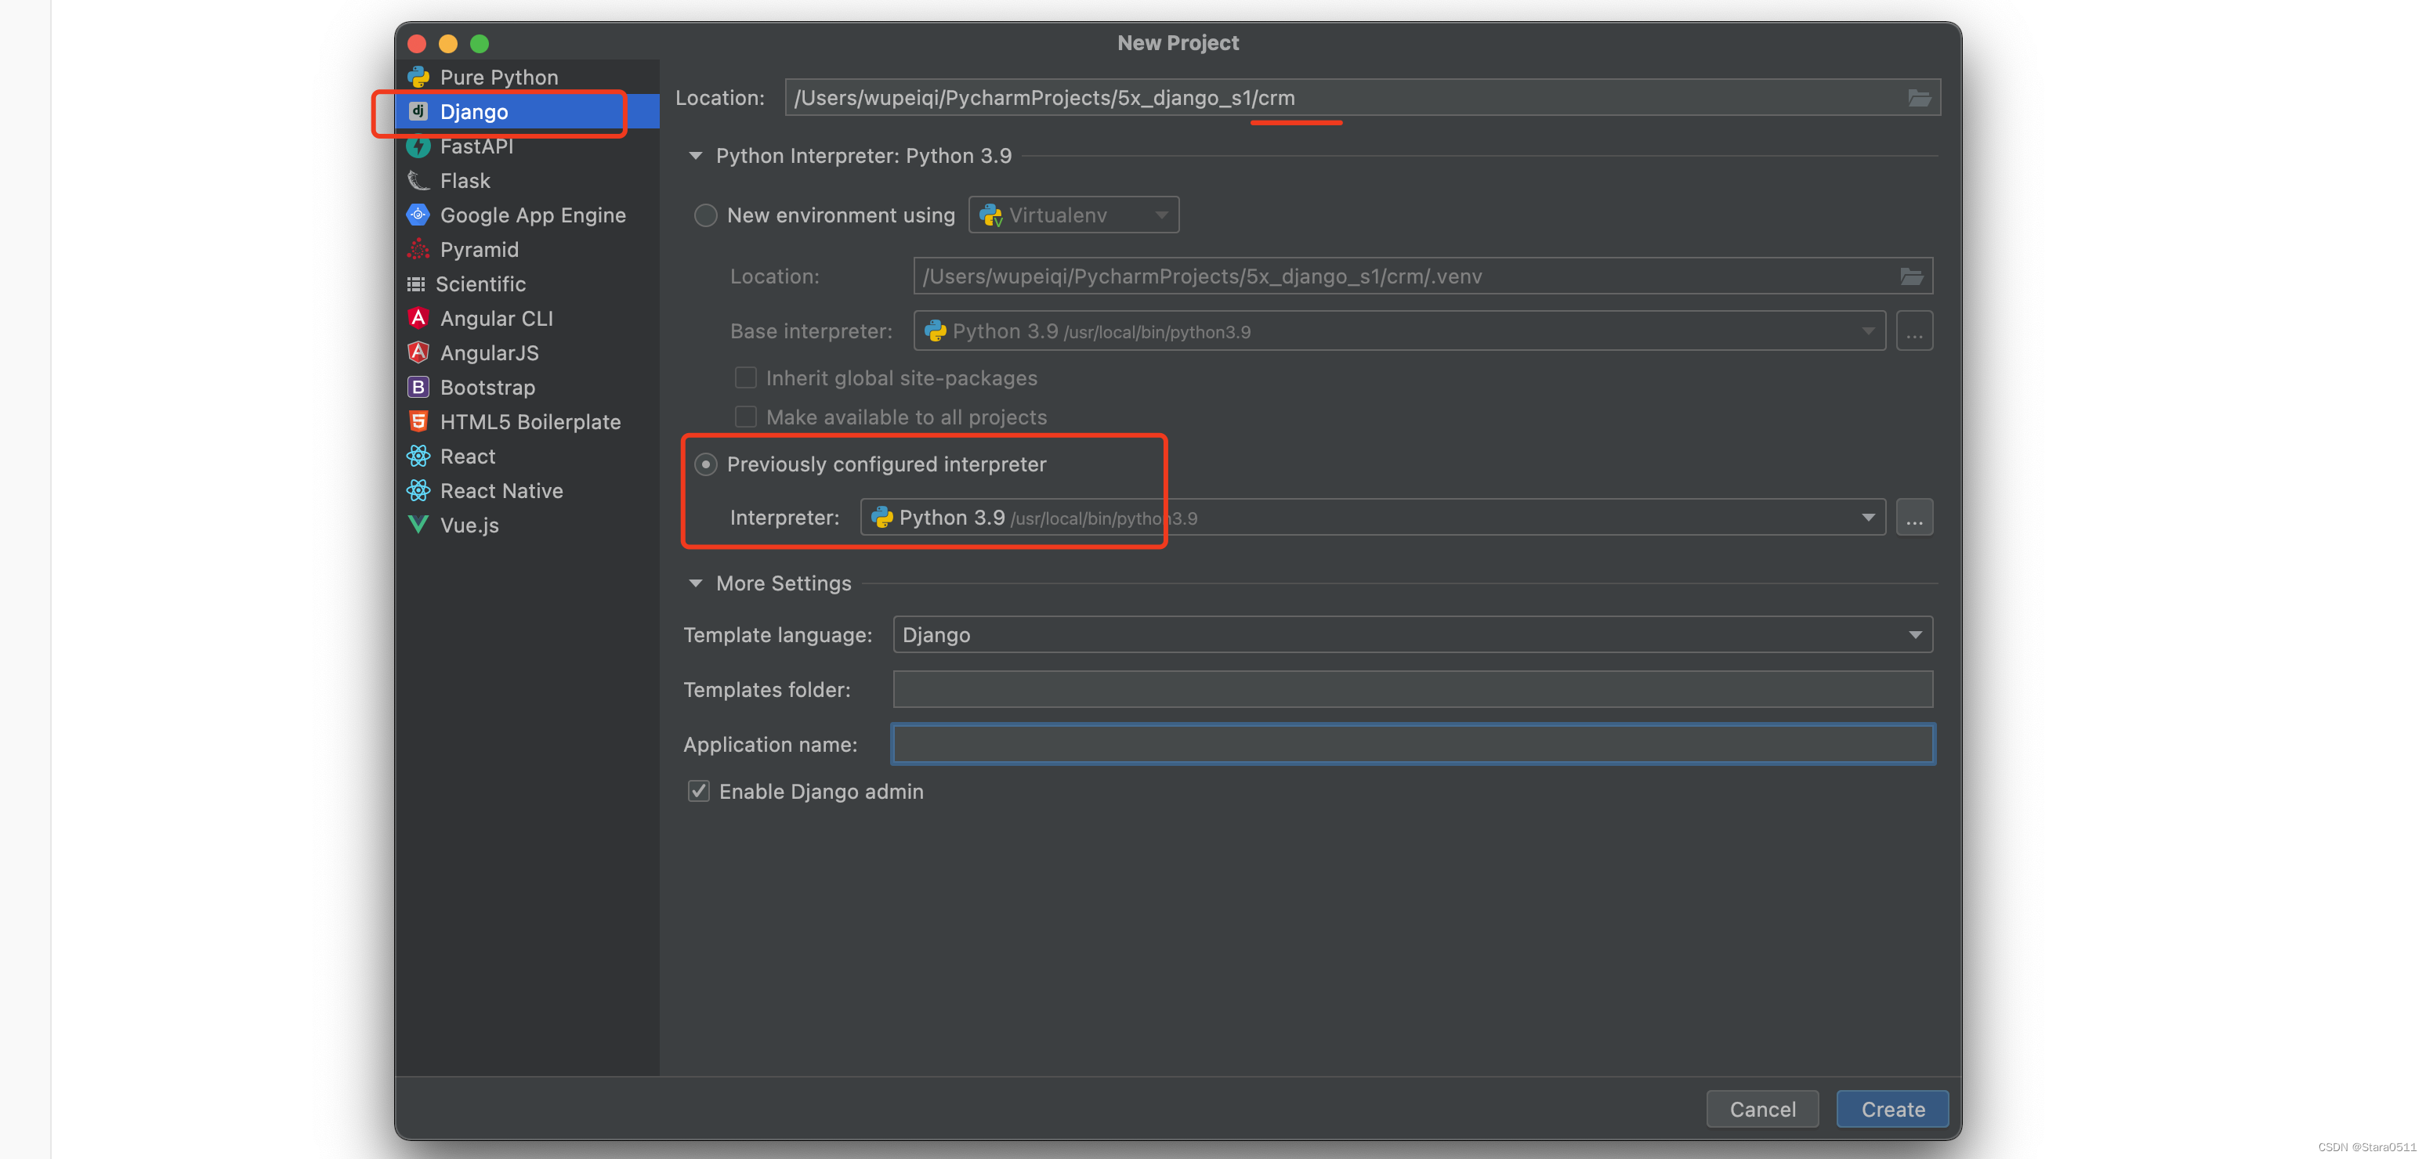Toggle Enable Django admin checkbox
The height and width of the screenshot is (1159, 2429).
[700, 789]
